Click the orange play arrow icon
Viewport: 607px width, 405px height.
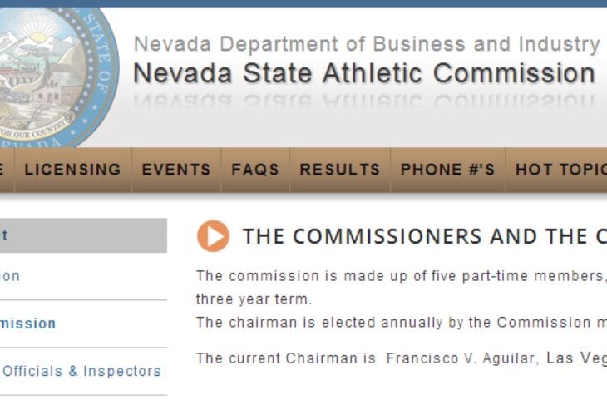pyautogui.click(x=213, y=236)
